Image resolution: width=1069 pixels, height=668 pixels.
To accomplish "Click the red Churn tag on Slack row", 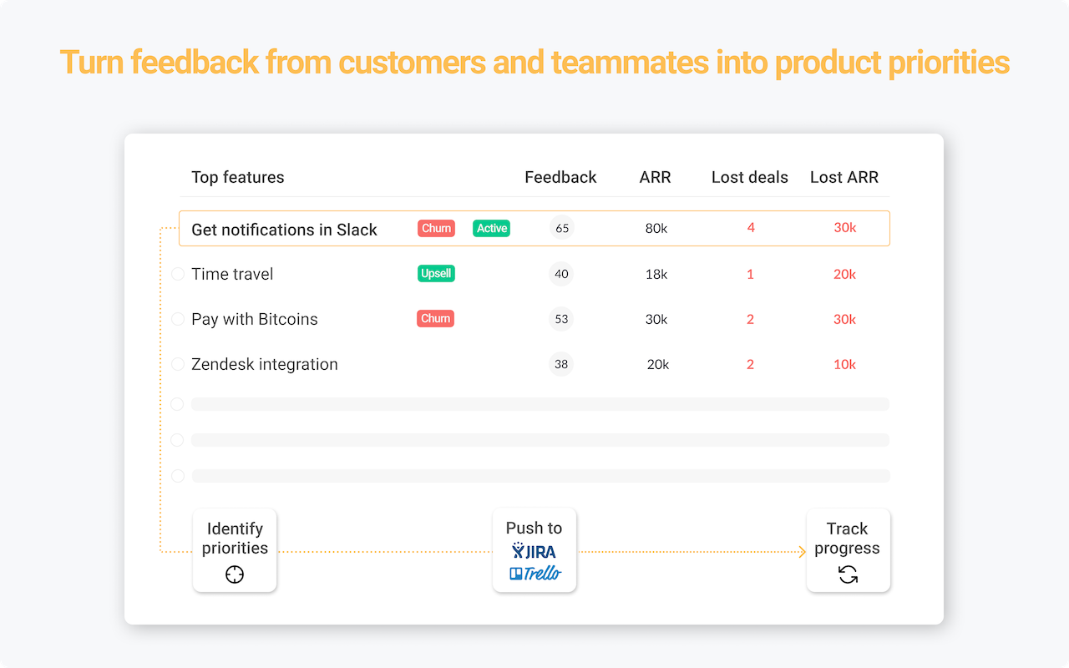I will pyautogui.click(x=436, y=229).
